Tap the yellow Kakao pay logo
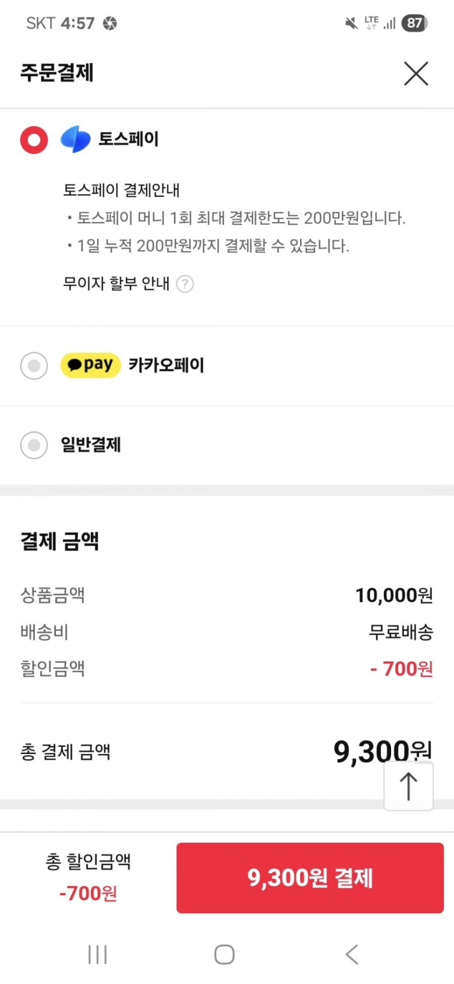The width and height of the screenshot is (454, 984). coord(90,365)
